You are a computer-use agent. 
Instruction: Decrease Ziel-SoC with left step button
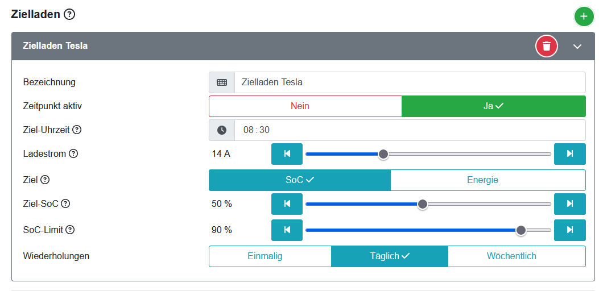287,203
